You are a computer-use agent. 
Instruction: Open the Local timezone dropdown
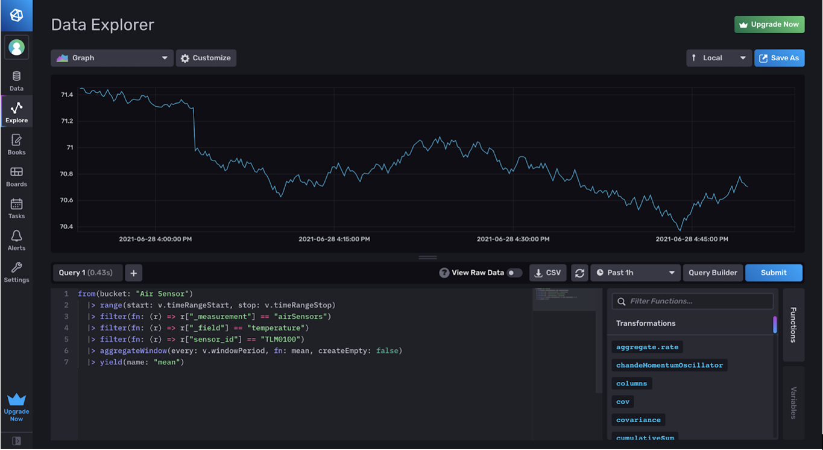719,58
